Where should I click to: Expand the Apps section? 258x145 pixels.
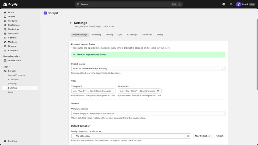pos(7,67)
